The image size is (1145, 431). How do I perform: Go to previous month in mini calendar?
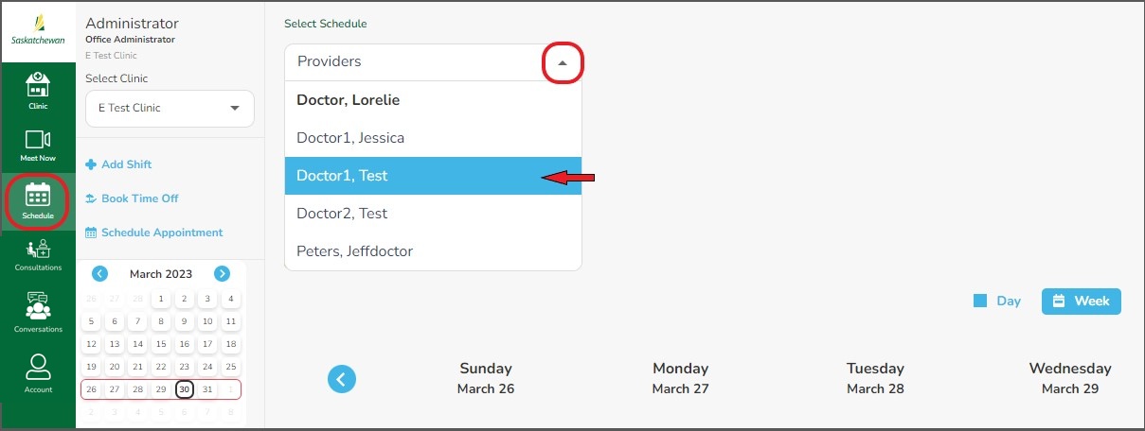coord(99,274)
